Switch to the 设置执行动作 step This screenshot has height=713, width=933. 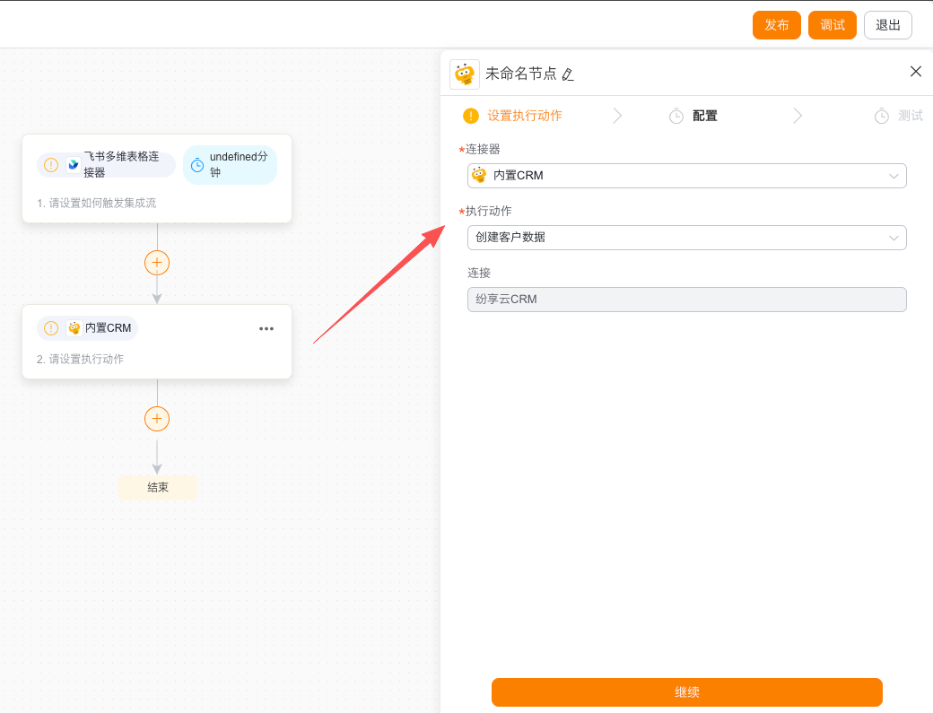pyautogui.click(x=524, y=116)
